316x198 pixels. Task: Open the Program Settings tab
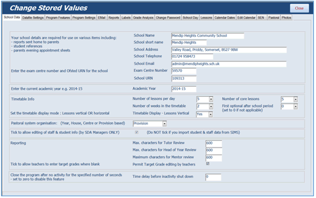[84, 18]
